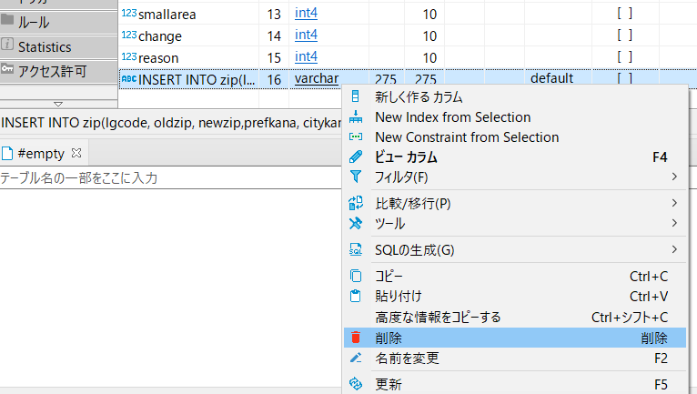Image resolution: width=697 pixels, height=394 pixels.
Task: Choose 名前を変更 menu item
Action: (x=515, y=358)
